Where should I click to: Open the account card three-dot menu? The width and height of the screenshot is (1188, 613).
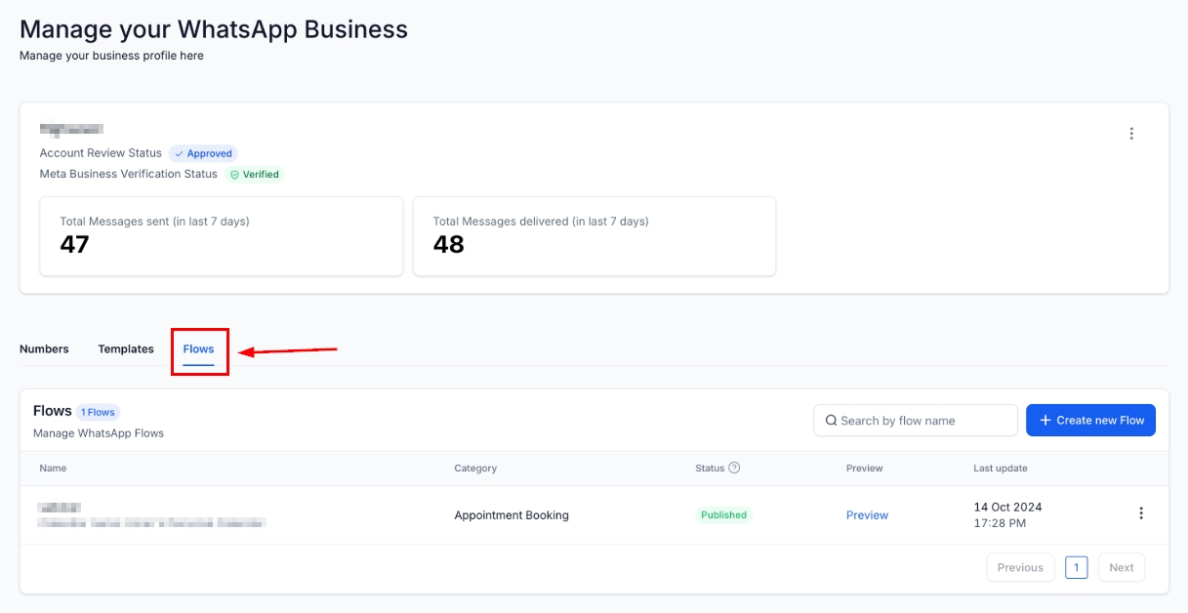1131,134
